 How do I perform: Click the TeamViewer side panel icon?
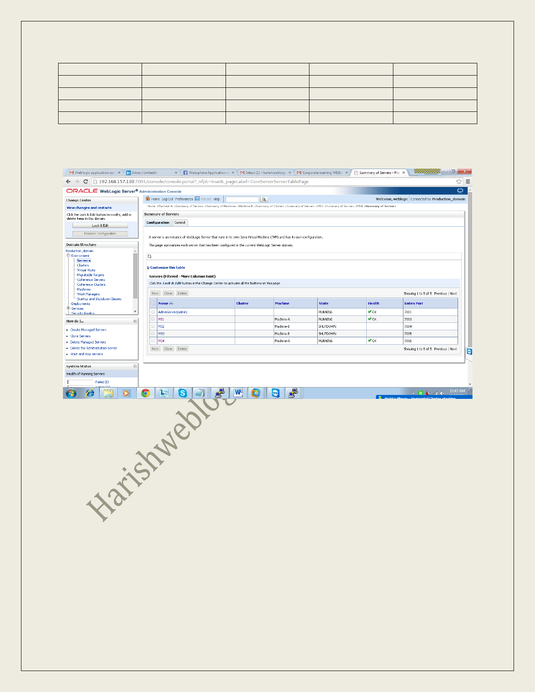tap(469, 352)
